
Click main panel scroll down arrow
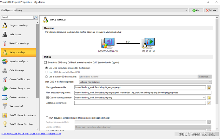tap(217, 129)
